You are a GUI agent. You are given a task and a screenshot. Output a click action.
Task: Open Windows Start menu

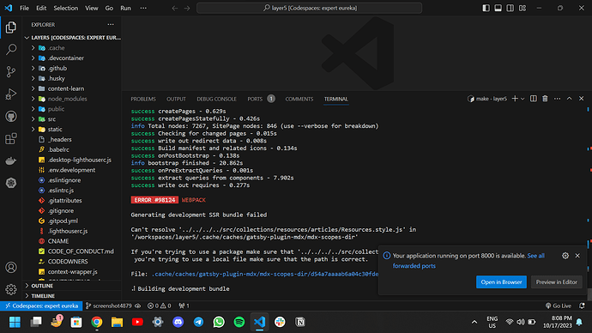tap(15, 322)
